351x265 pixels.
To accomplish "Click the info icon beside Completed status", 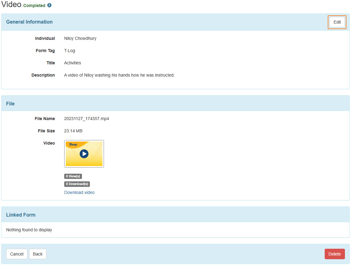I will [x=50, y=6].
